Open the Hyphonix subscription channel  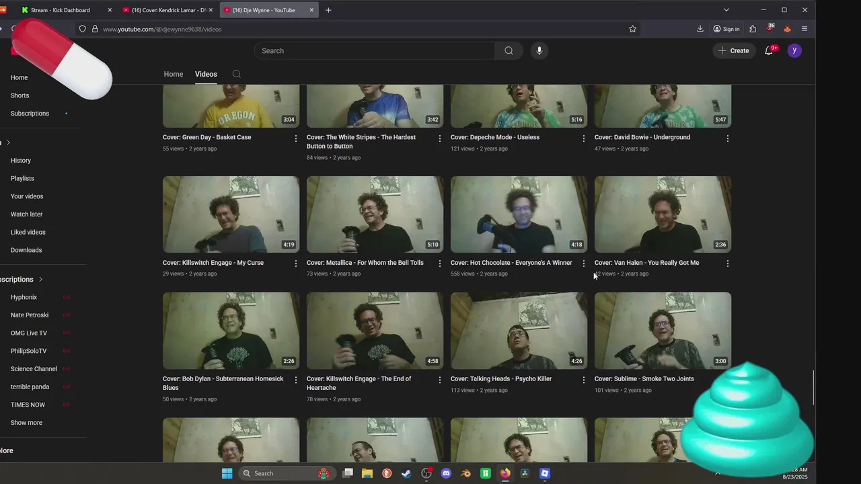point(24,297)
